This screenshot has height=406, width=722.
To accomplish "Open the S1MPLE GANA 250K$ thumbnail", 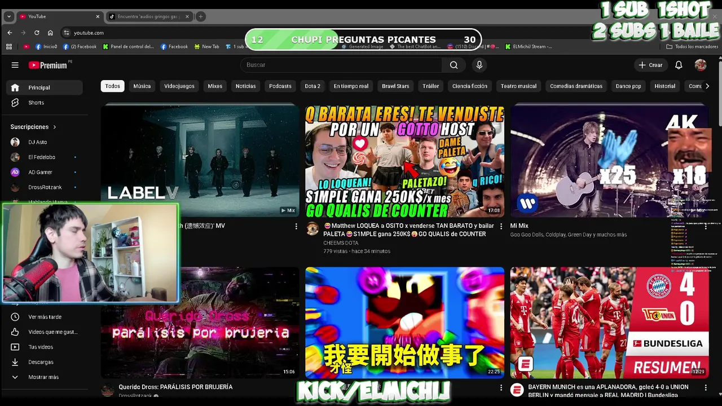I will coord(404,160).
